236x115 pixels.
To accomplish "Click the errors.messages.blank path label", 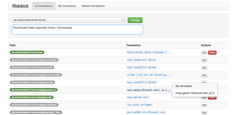I will (x=32, y=67).
